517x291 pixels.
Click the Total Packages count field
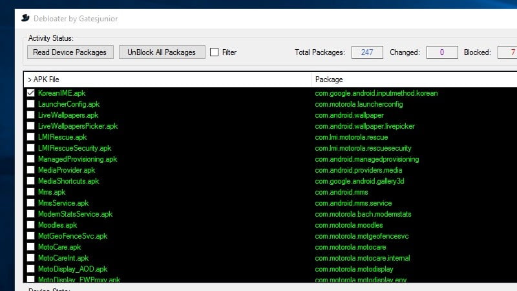[367, 52]
